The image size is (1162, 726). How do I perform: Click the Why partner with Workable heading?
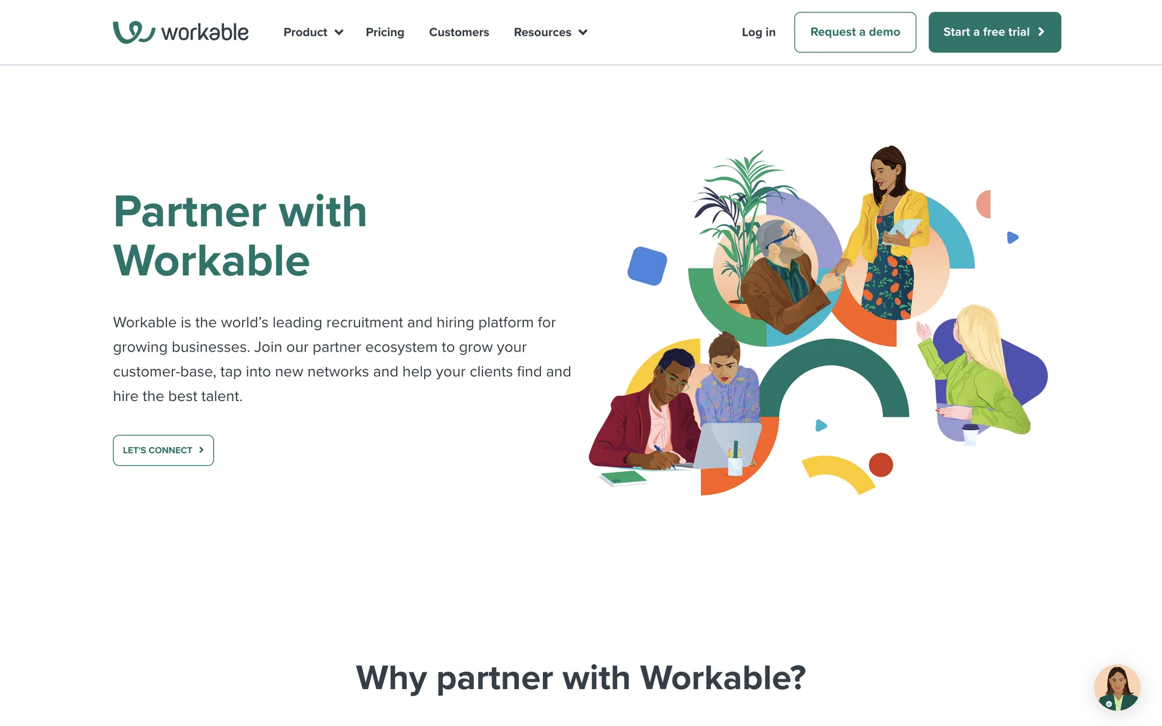(x=581, y=678)
